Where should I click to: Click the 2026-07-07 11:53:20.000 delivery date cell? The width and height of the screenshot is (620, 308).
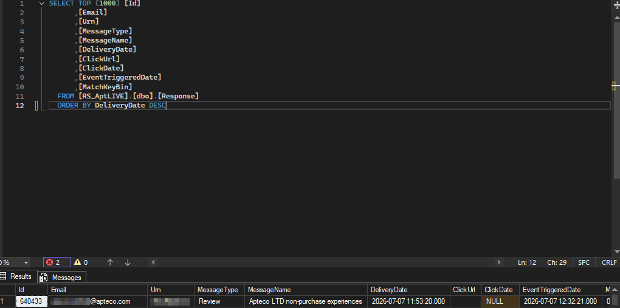[x=409, y=301]
